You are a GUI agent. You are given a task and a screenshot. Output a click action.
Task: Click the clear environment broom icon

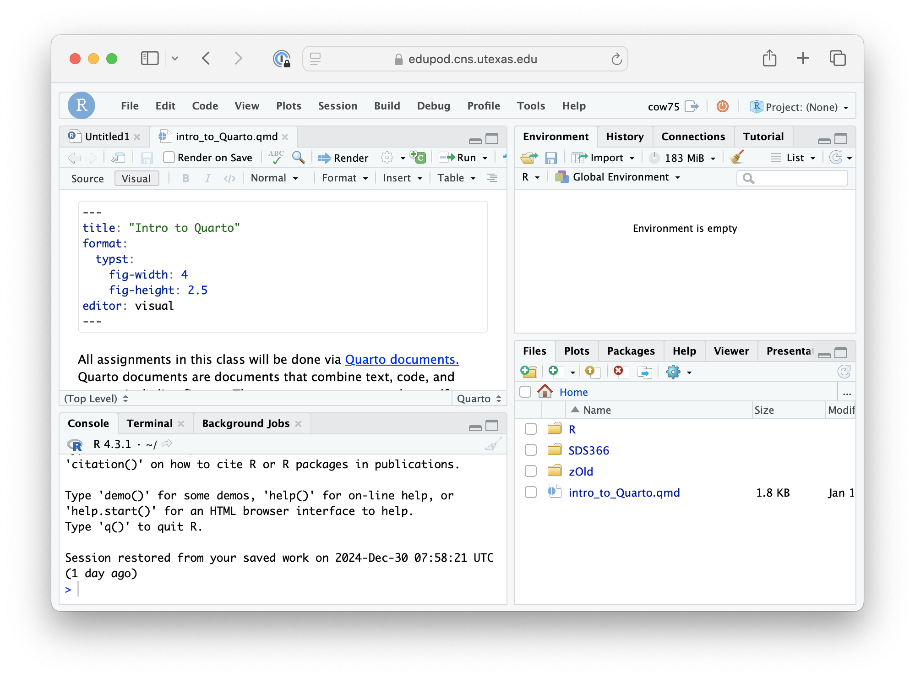coord(737,157)
